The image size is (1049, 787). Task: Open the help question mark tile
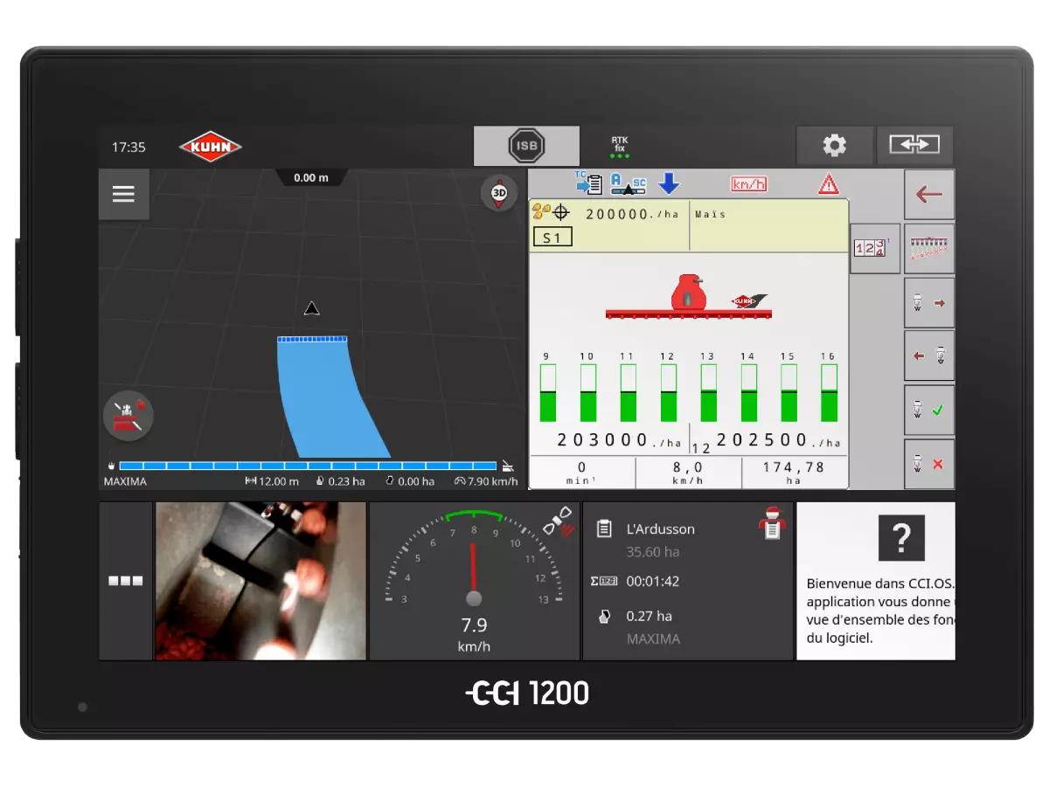pyautogui.click(x=900, y=537)
